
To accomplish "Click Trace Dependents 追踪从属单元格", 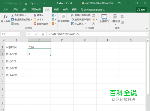I will [81, 19].
